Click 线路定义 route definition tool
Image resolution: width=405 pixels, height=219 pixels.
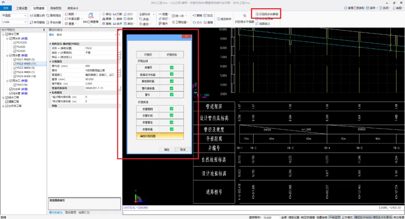click(x=262, y=24)
